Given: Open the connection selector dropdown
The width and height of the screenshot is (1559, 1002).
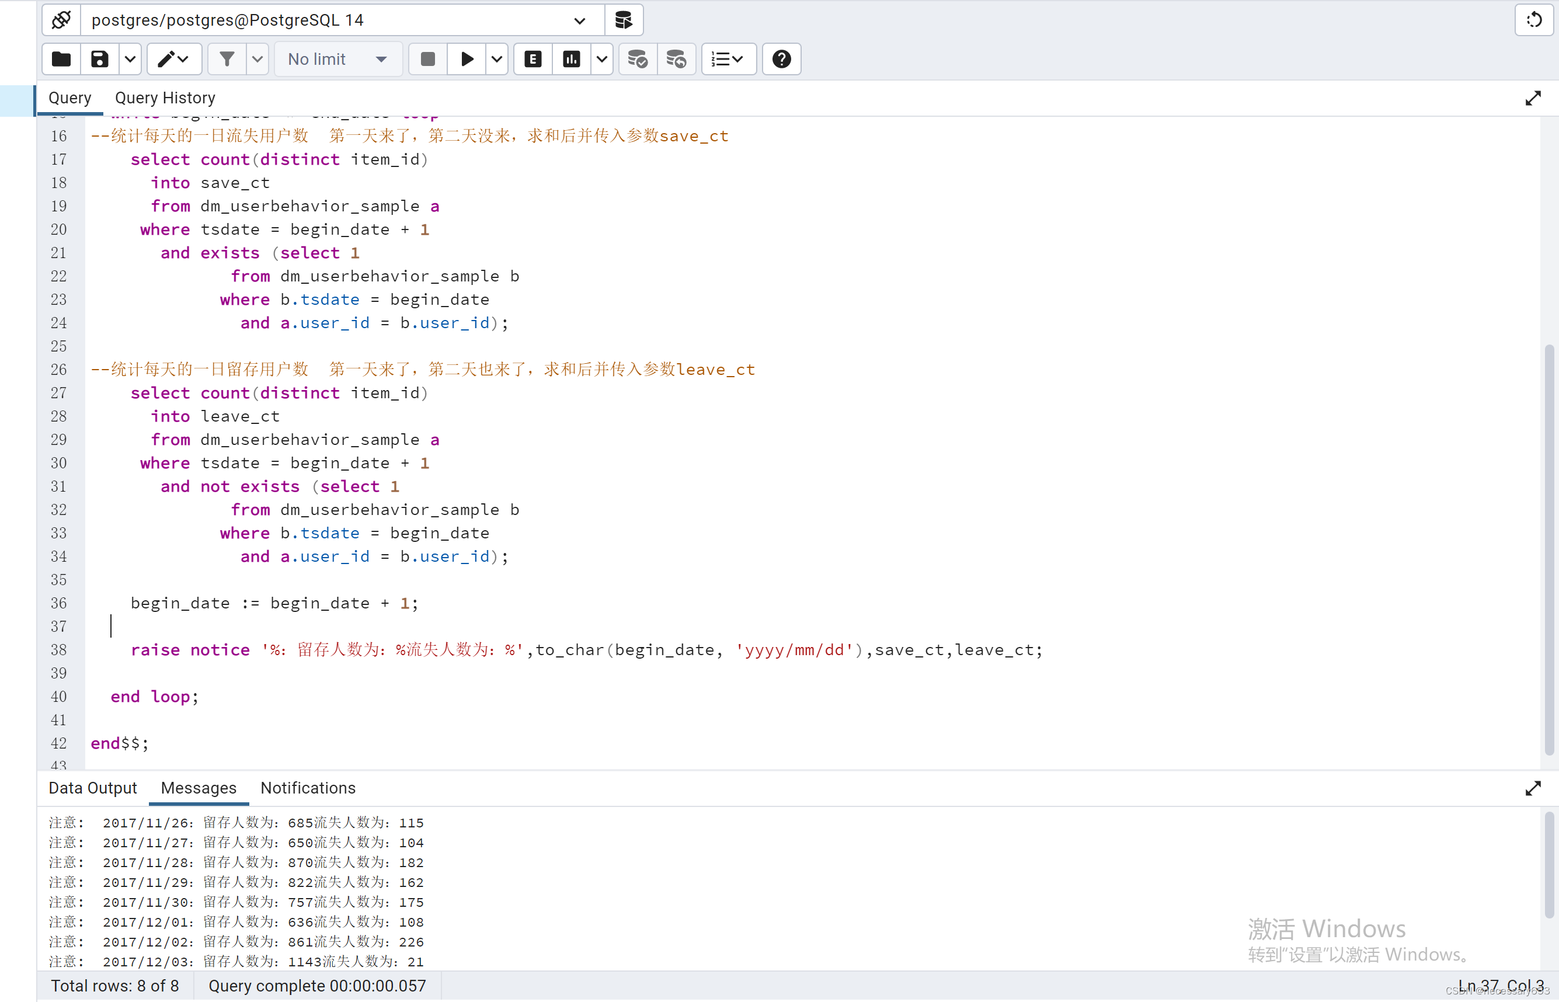Looking at the screenshot, I should point(578,20).
